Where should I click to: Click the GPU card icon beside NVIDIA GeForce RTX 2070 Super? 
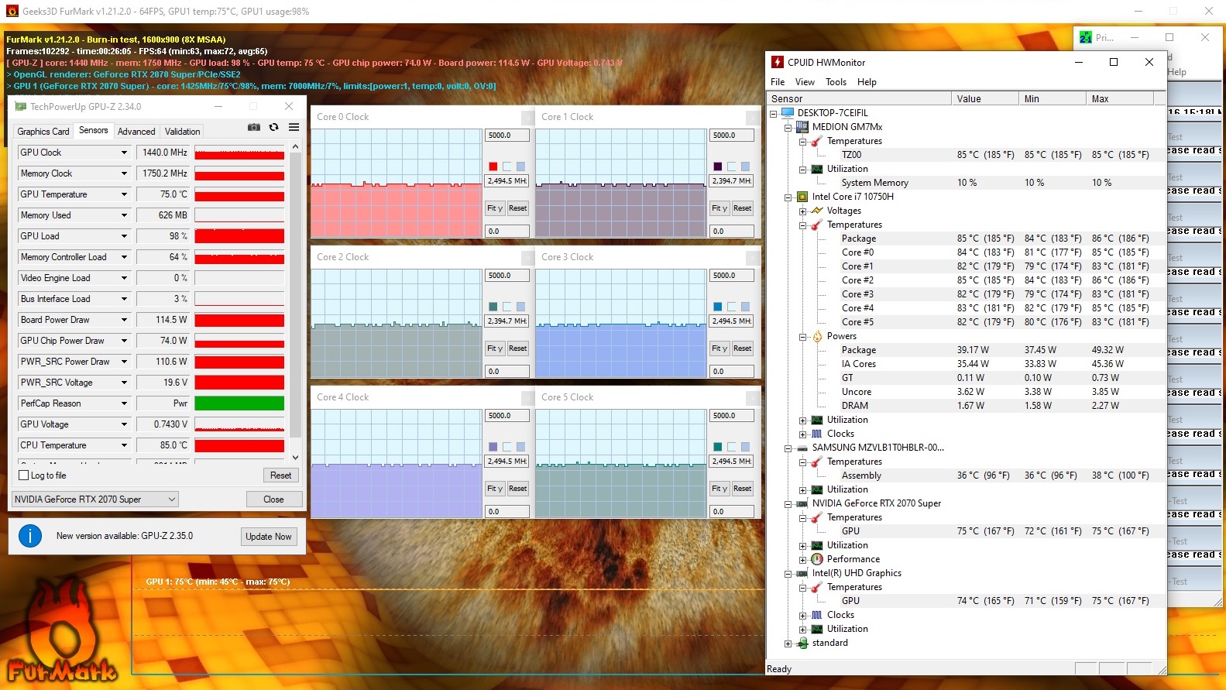pyautogui.click(x=802, y=503)
